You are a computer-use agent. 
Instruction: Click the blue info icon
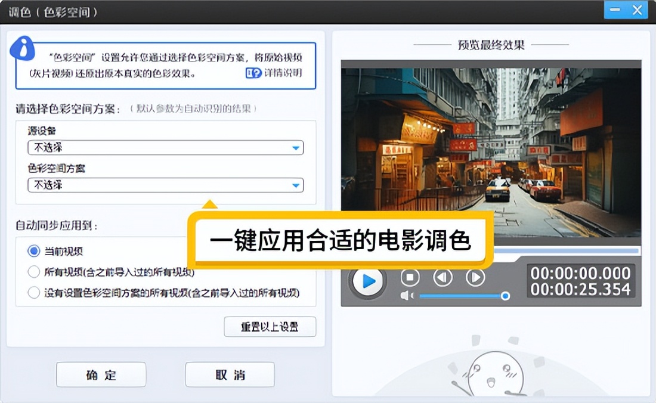coord(23,48)
